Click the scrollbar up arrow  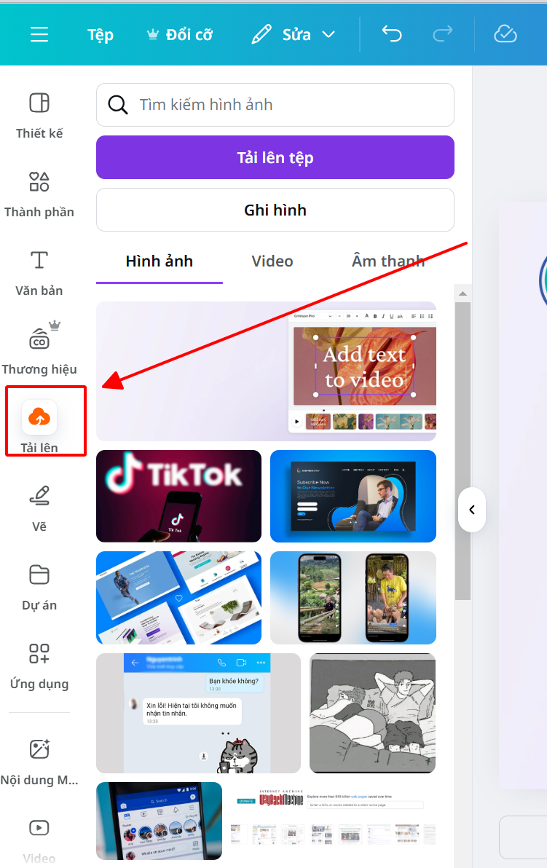coord(463,293)
